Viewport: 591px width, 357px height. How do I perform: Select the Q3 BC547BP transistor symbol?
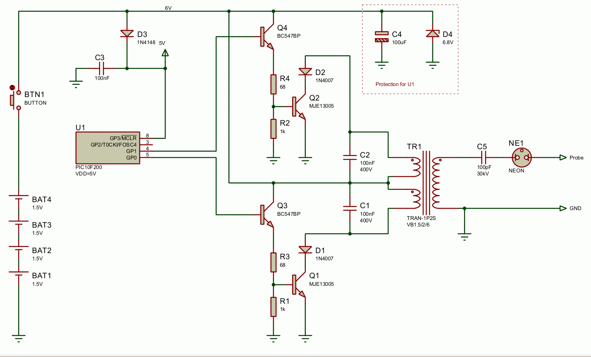click(x=268, y=215)
